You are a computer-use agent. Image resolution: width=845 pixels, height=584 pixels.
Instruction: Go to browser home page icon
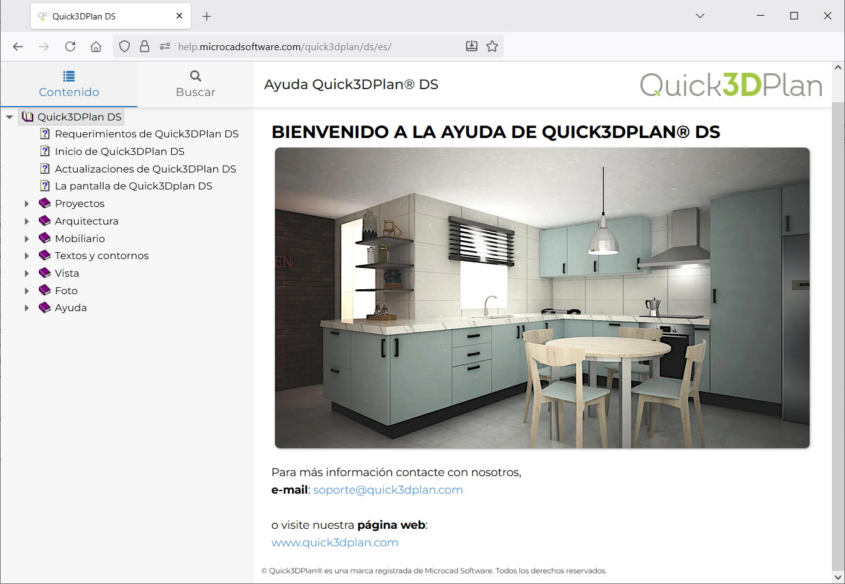coord(96,46)
